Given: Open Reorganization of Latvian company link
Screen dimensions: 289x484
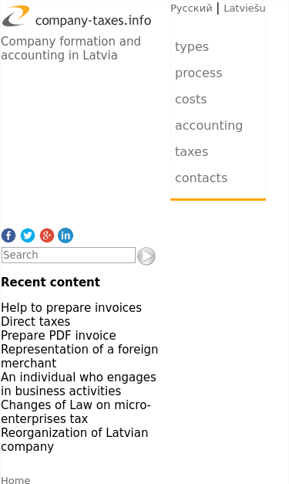Looking at the screenshot, I should point(75,439).
